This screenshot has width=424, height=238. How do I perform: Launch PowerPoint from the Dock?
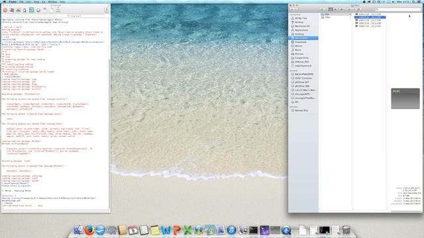click(176, 230)
